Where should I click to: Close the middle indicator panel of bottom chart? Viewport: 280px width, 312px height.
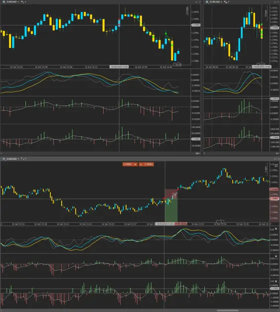276,257
